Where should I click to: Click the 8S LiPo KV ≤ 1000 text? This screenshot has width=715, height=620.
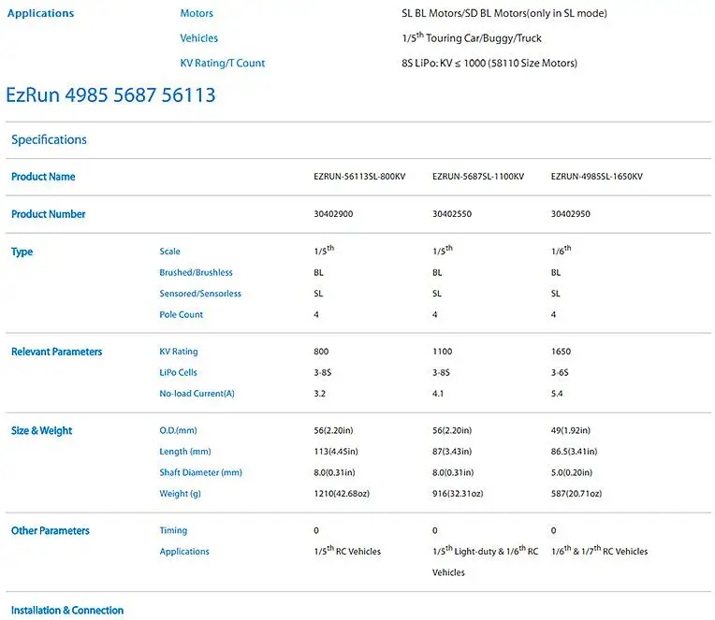click(489, 63)
